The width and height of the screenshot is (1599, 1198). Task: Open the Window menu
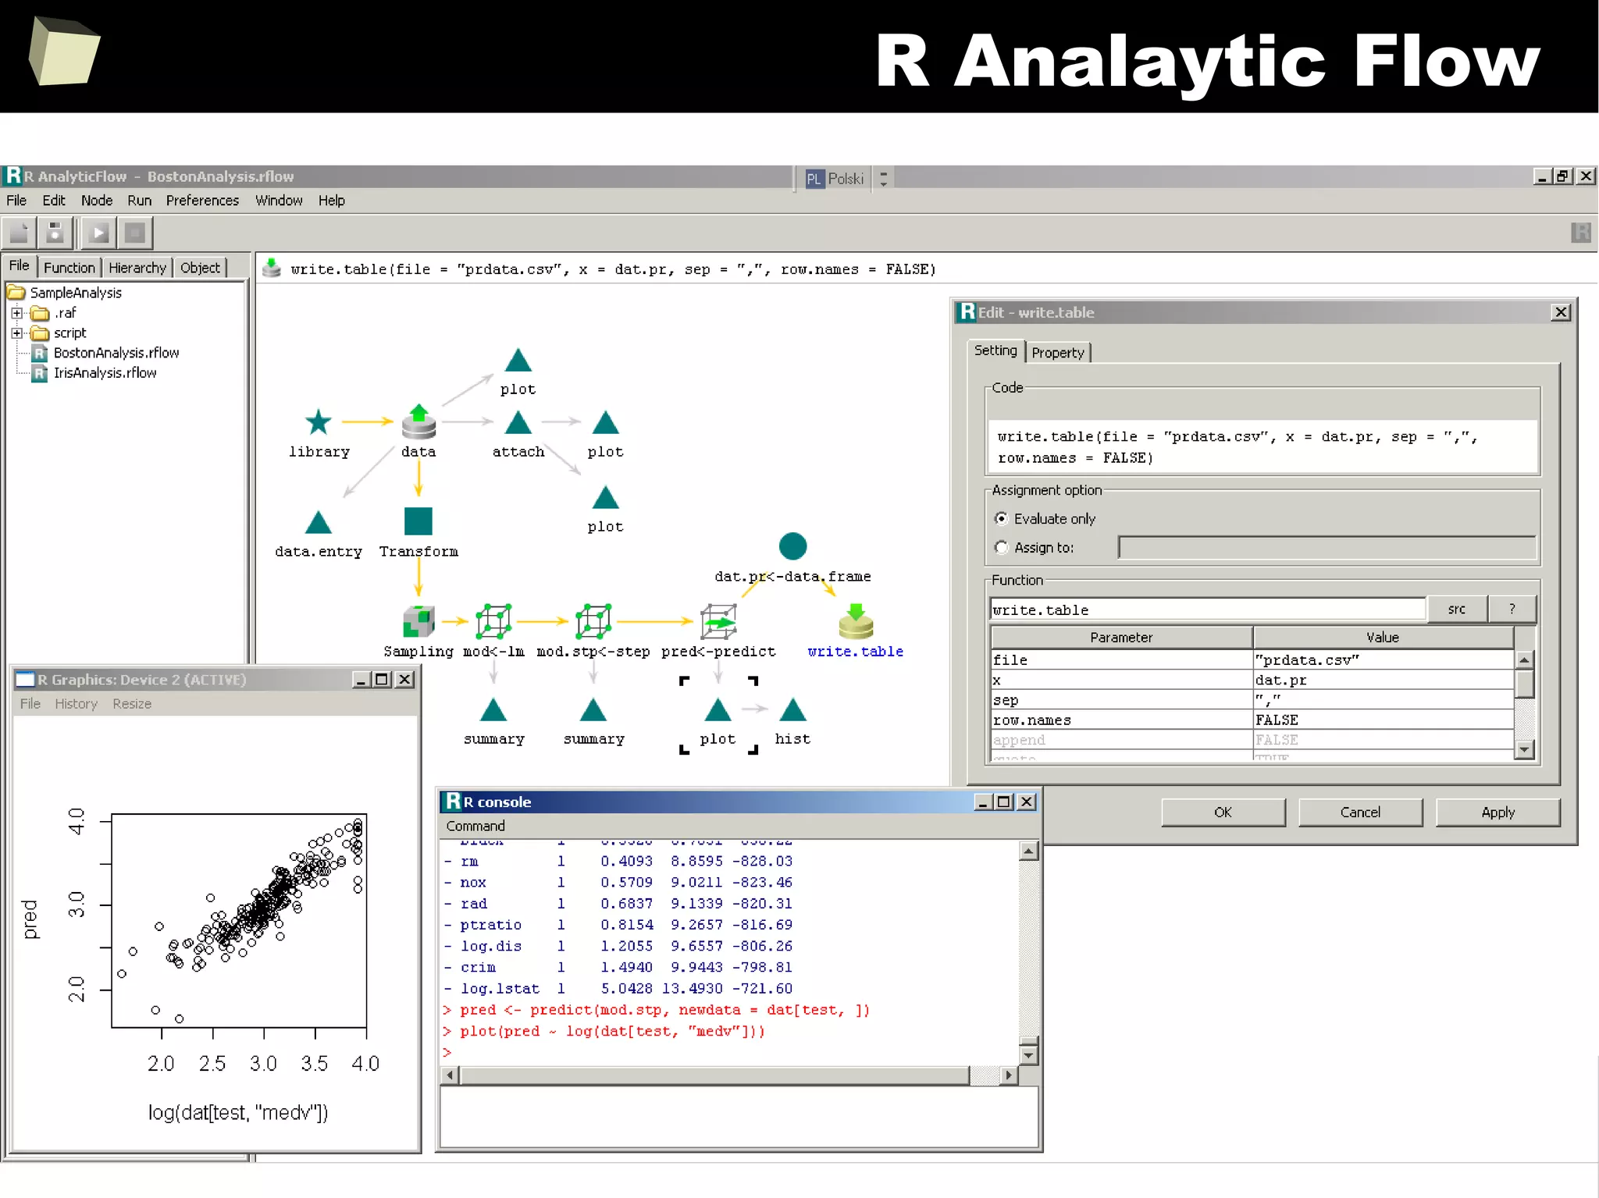coord(279,201)
